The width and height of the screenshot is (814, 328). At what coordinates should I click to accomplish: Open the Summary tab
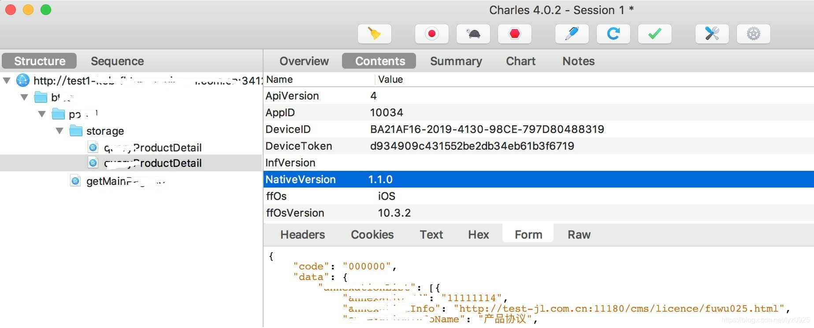coord(456,61)
